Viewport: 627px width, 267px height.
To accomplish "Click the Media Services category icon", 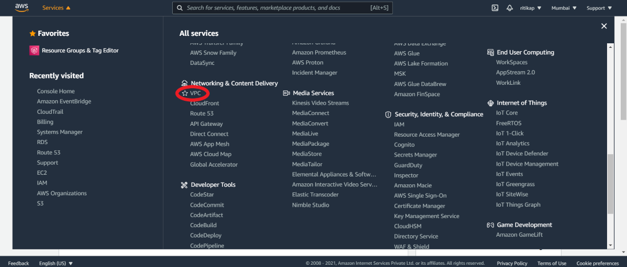I will point(286,93).
